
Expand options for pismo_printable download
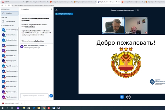tap(22, 103)
